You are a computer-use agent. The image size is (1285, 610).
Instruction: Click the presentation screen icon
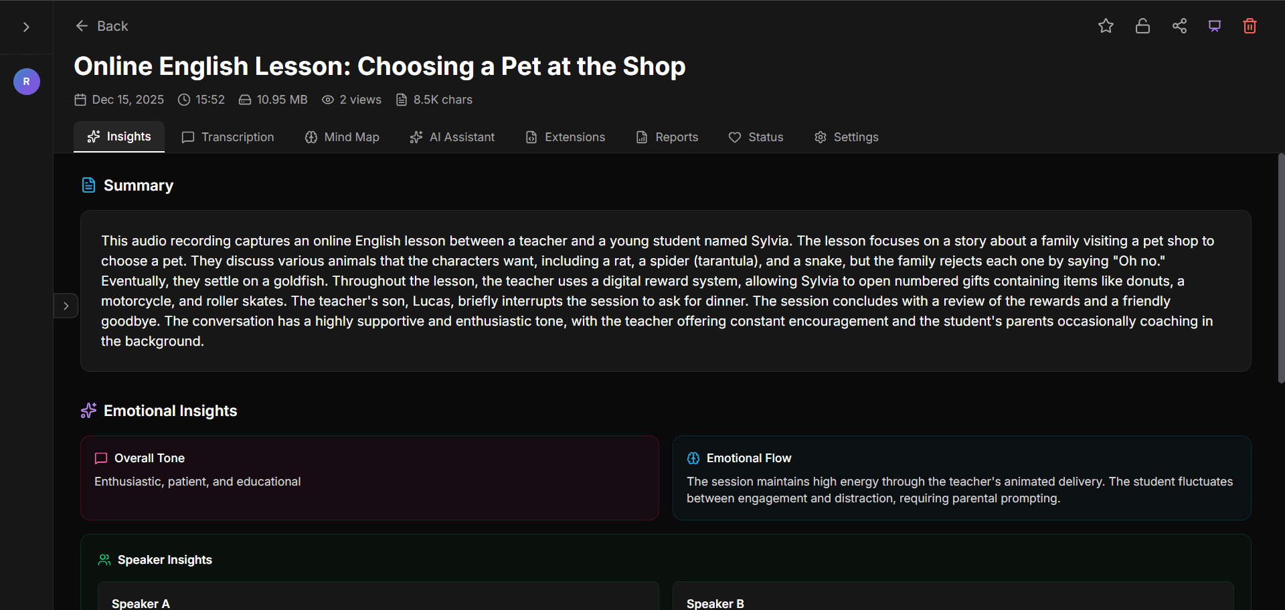pyautogui.click(x=1214, y=26)
